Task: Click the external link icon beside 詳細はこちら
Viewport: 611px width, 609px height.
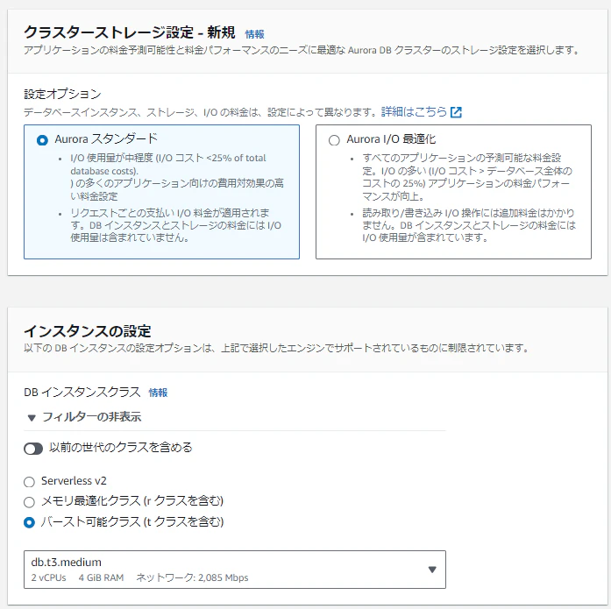Action: point(456,112)
